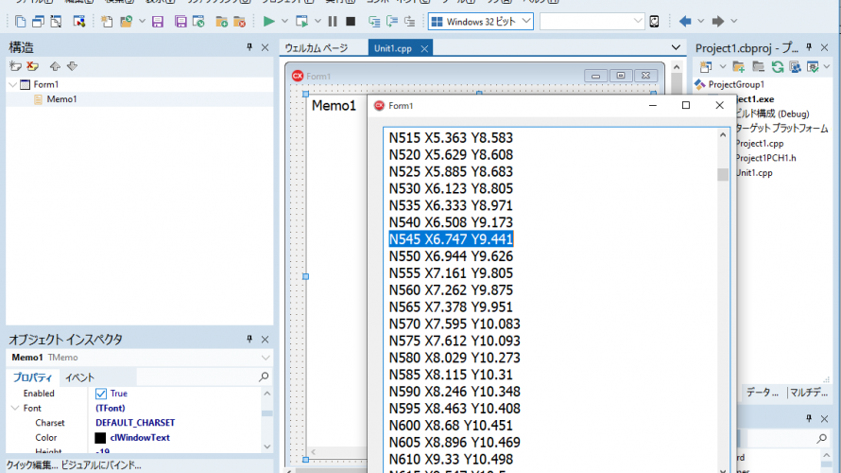Click the Pause program icon
Screen dimensions: 841x473
tap(333, 22)
